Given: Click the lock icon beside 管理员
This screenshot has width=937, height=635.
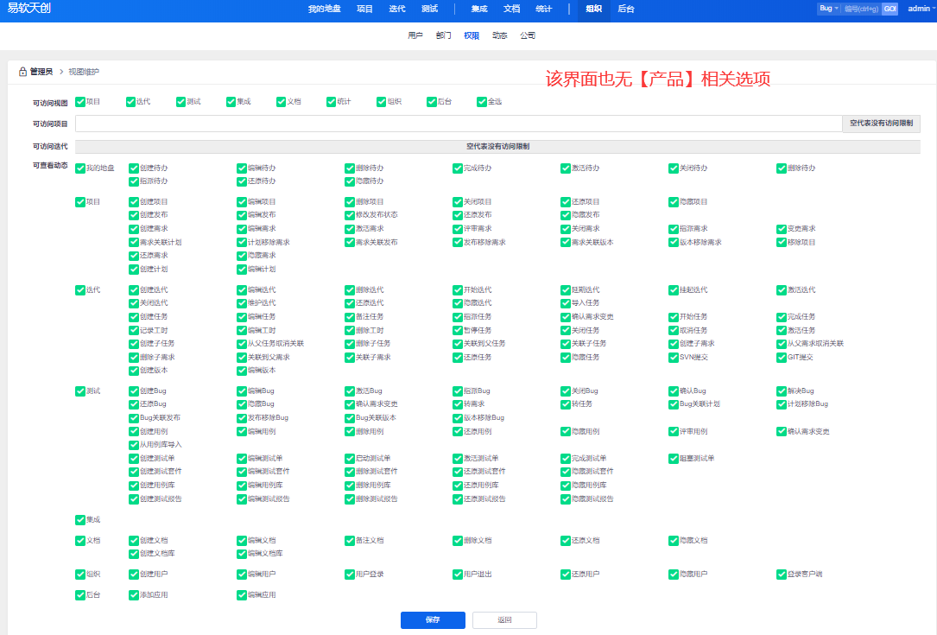Looking at the screenshot, I should [22, 72].
